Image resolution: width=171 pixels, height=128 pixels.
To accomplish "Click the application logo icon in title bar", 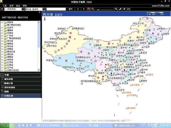I will click(x=1, y=1).
